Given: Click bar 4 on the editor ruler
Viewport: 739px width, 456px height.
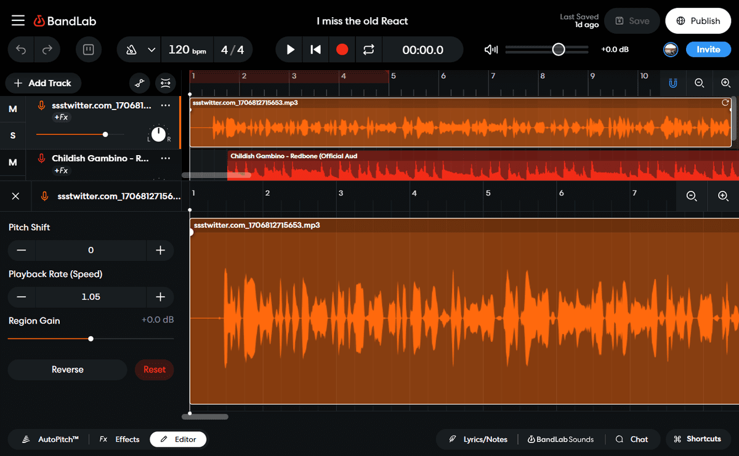Looking at the screenshot, I should point(414,193).
